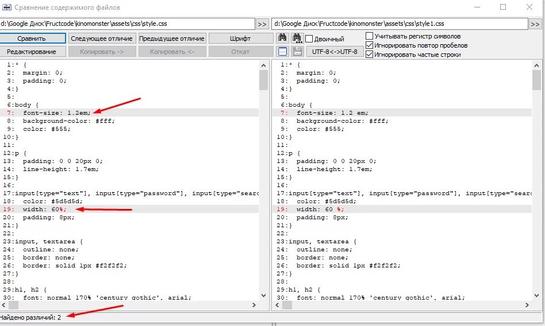
Task: Open the >> menu beside style1.css path
Action: [x=535, y=24]
